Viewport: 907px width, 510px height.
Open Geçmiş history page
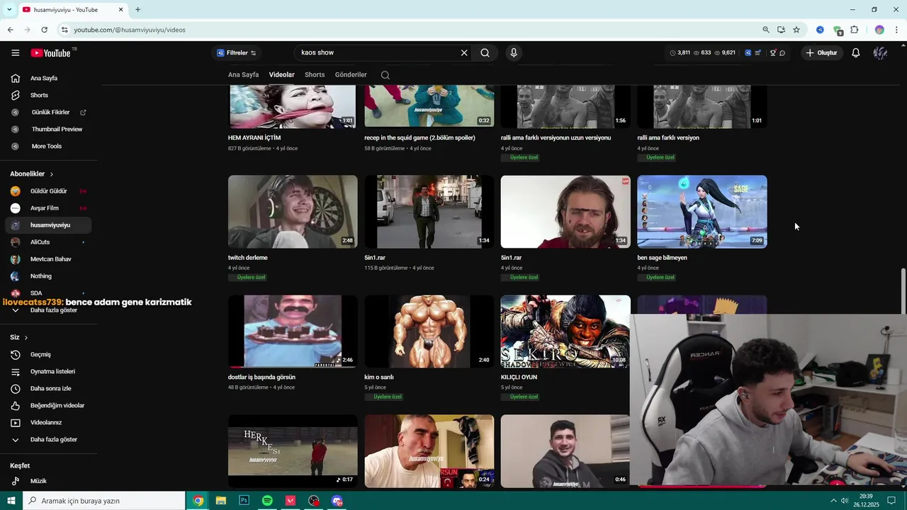coord(47,355)
